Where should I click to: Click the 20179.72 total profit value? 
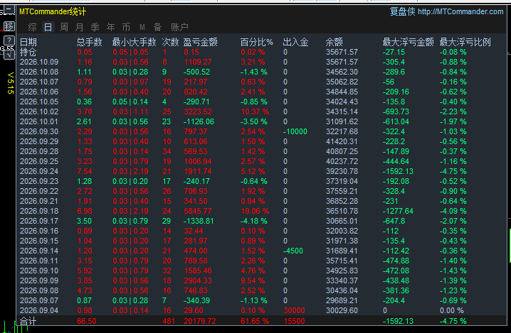pyautogui.click(x=200, y=321)
